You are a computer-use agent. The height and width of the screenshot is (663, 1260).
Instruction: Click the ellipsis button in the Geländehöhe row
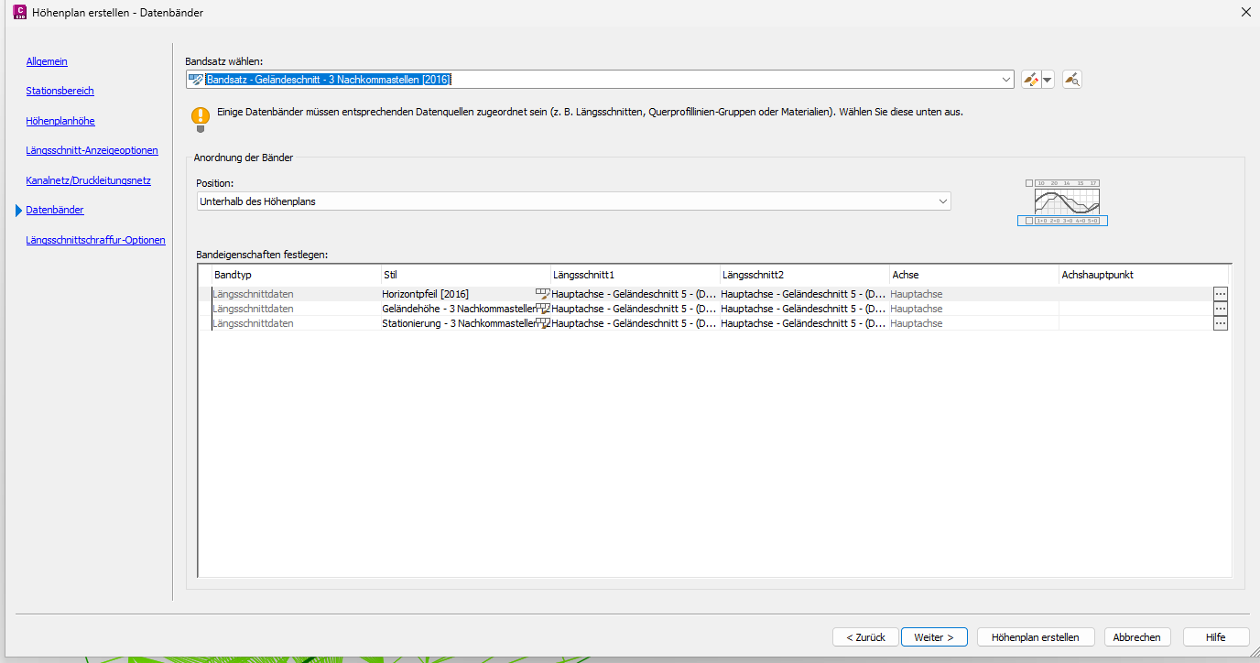(1220, 309)
